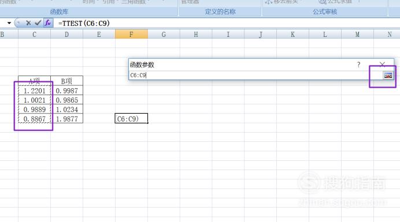The image size is (400, 222).
Task: Open Insert Function fx button
Action: [48, 23]
